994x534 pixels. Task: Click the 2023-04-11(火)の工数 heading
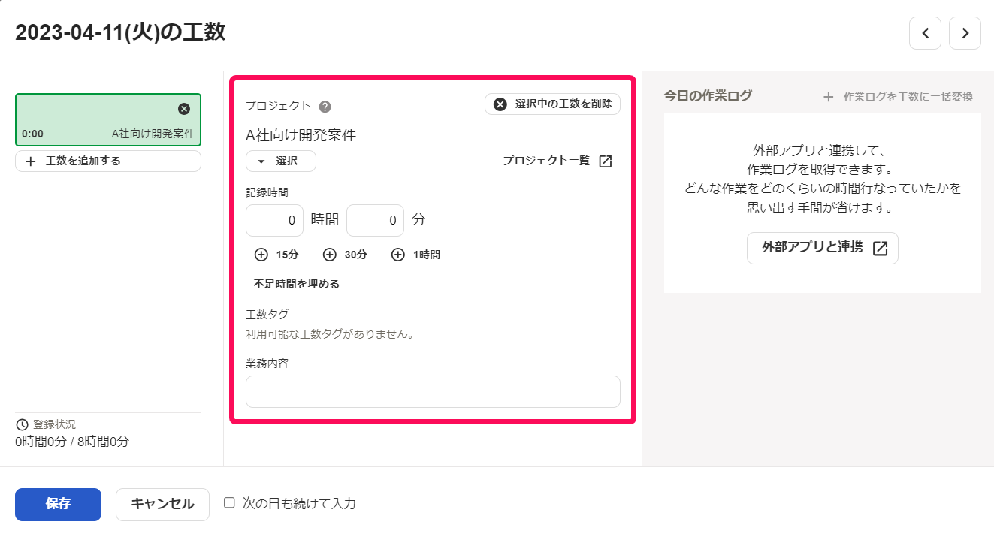pyautogui.click(x=120, y=32)
